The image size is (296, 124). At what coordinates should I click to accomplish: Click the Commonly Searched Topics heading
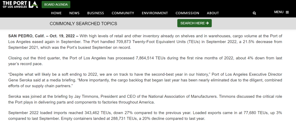pyautogui.click(x=83, y=24)
